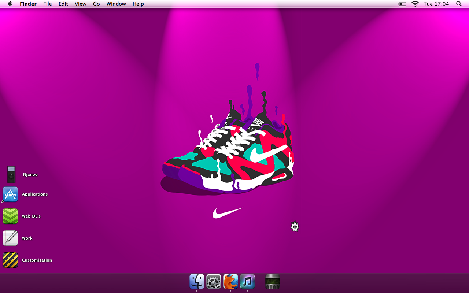Screen dimensions: 469x293
Task: Open the Edit menu
Action: coord(63,4)
